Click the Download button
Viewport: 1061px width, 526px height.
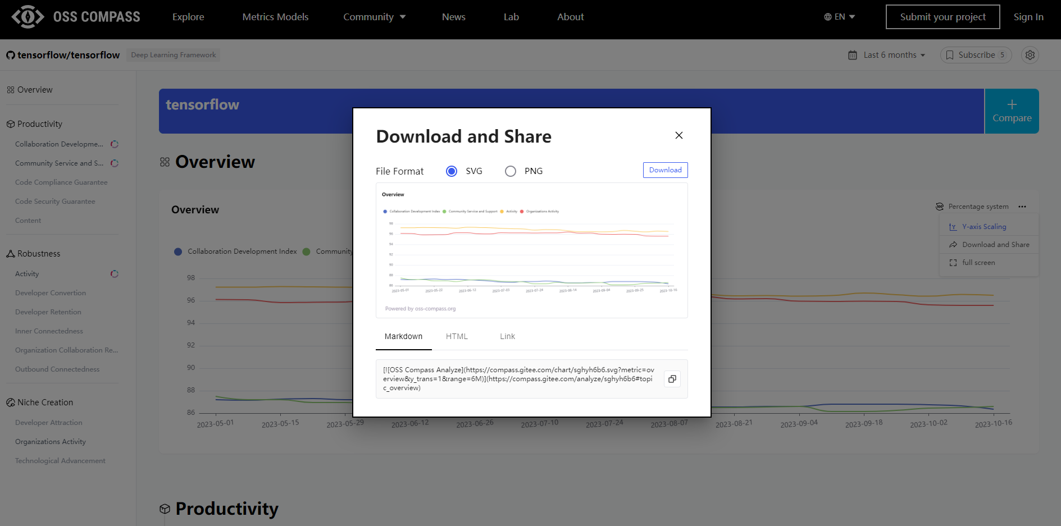point(665,170)
